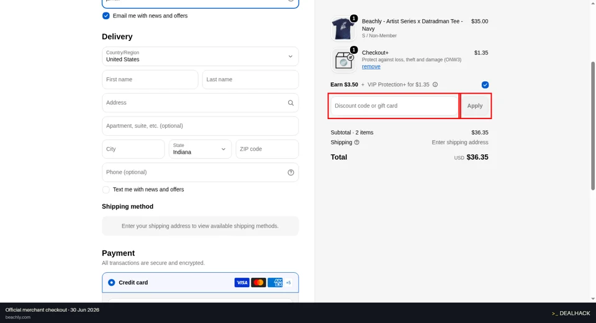Click the ZIP code field
The height and width of the screenshot is (323, 596).
(267, 149)
